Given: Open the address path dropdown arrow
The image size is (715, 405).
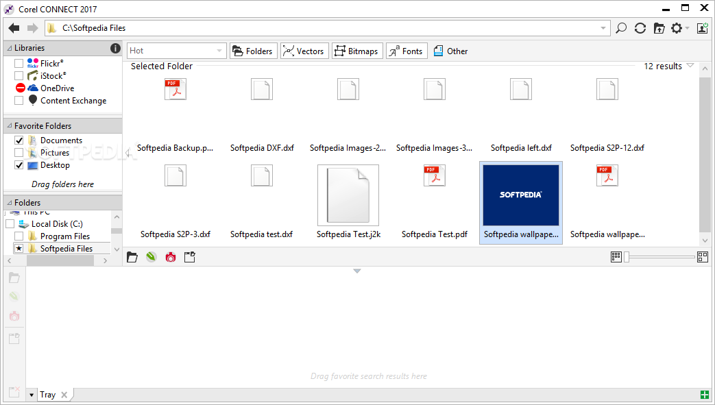Looking at the screenshot, I should (x=603, y=28).
